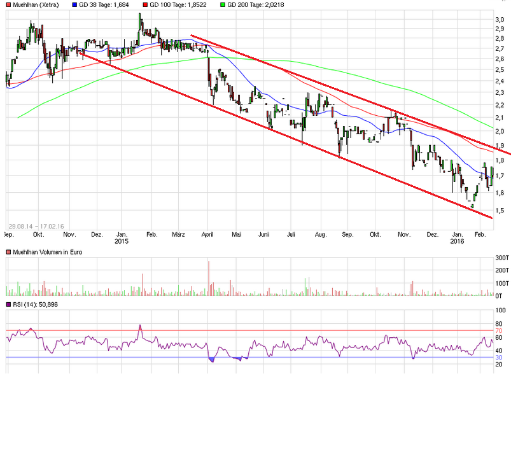Click the purple RSI (14) legend swatch
The height and width of the screenshot is (467, 511).
pos(8,305)
